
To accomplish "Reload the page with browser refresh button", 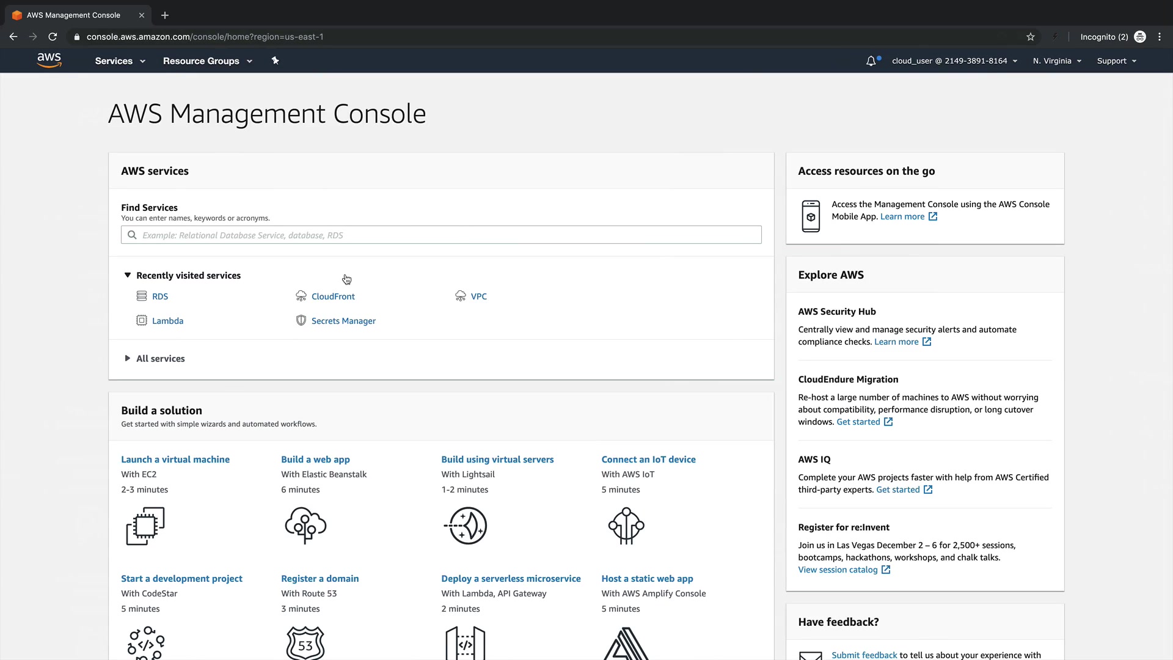I will (53, 37).
